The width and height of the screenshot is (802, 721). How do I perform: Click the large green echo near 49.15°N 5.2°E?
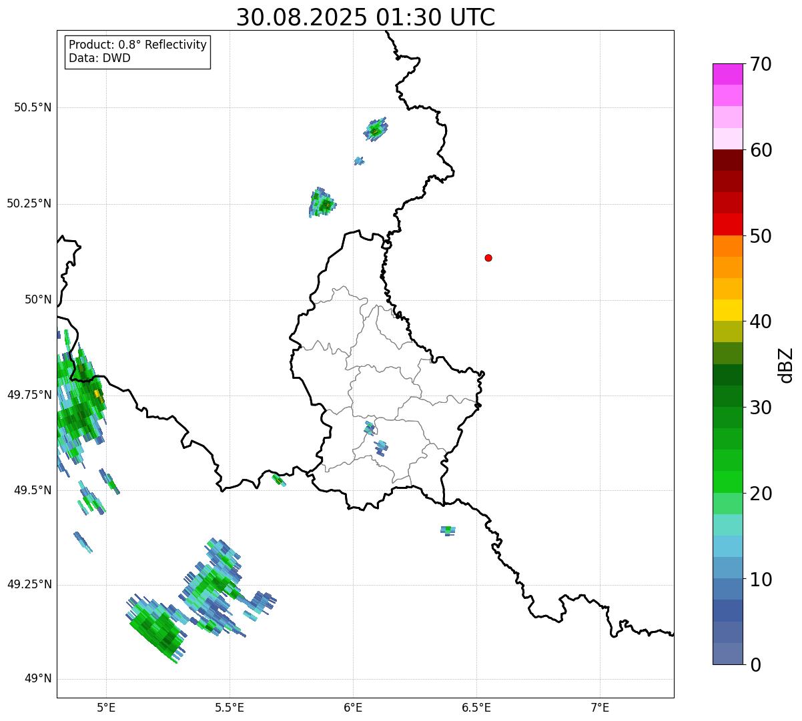[157, 629]
